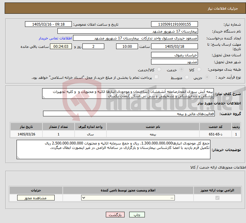
Task: Click the جزئیات column header
Action: (x=36, y=190)
